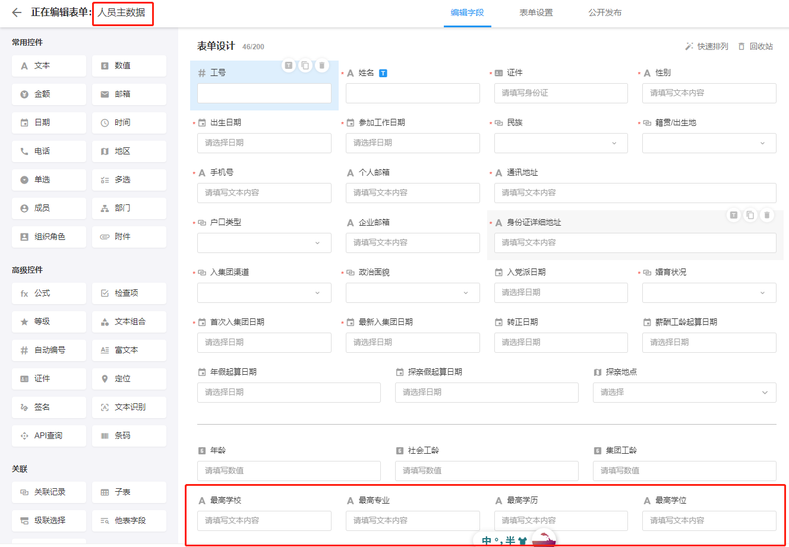The width and height of the screenshot is (789, 547).
Task: Open the 公开发布 tab
Action: tap(605, 12)
